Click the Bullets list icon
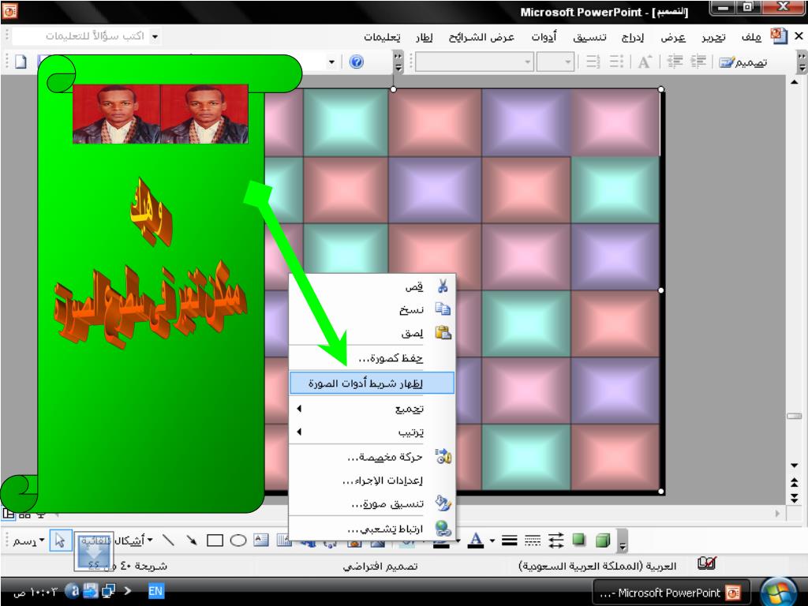This screenshot has height=606, width=808. [616, 62]
